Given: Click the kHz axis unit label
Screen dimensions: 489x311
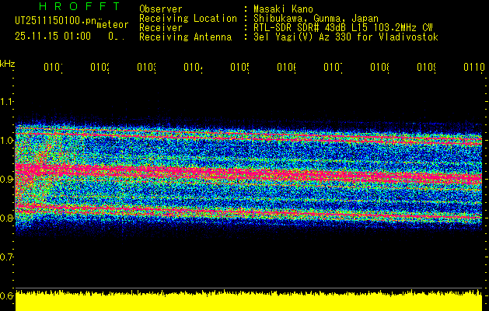Looking at the screenshot, I should click(7, 62).
